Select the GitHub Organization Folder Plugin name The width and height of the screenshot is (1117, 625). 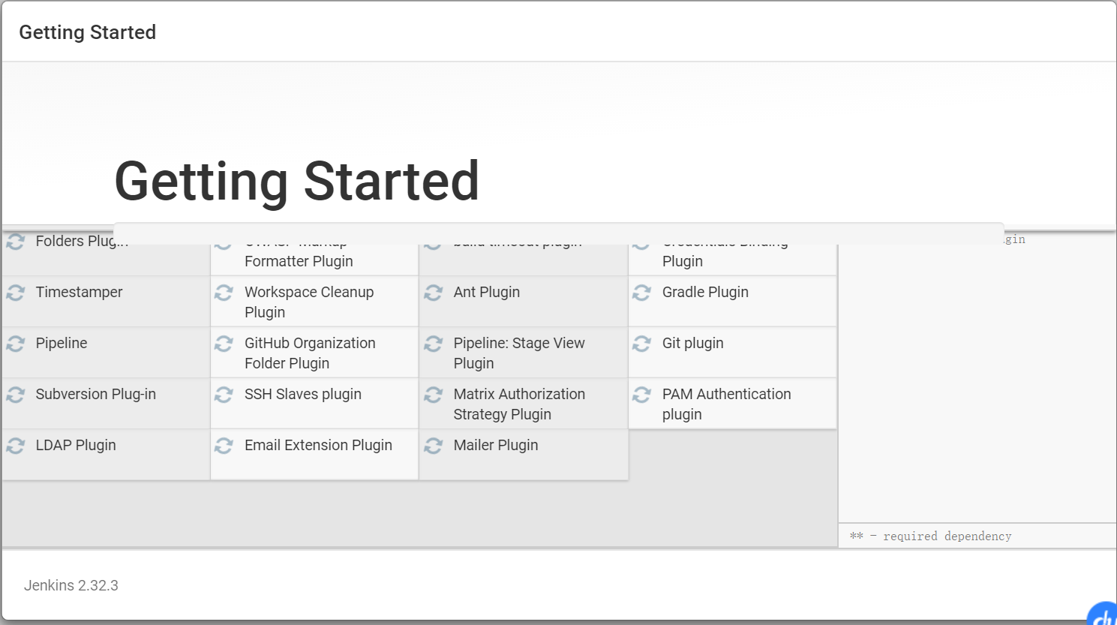310,353
